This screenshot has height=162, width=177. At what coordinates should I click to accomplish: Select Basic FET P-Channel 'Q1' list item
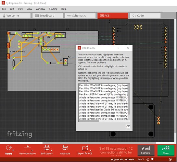103,95
